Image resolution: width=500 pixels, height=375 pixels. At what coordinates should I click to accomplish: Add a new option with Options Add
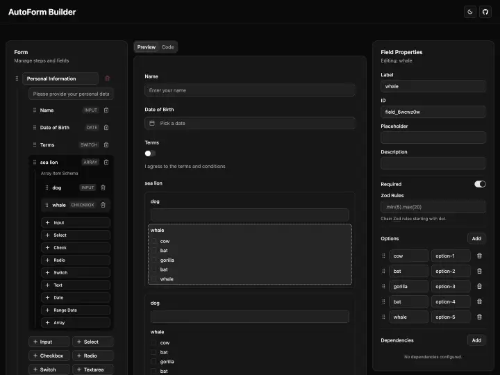click(476, 238)
